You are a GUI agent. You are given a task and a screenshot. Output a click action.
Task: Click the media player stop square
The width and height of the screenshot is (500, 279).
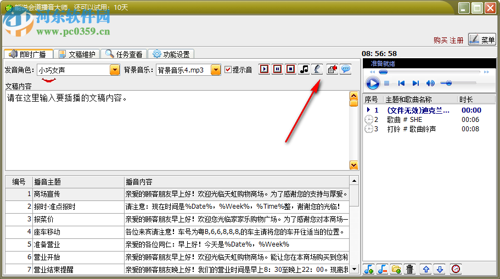[x=386, y=83]
